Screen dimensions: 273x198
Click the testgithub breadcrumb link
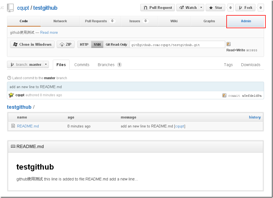[x=19, y=107]
